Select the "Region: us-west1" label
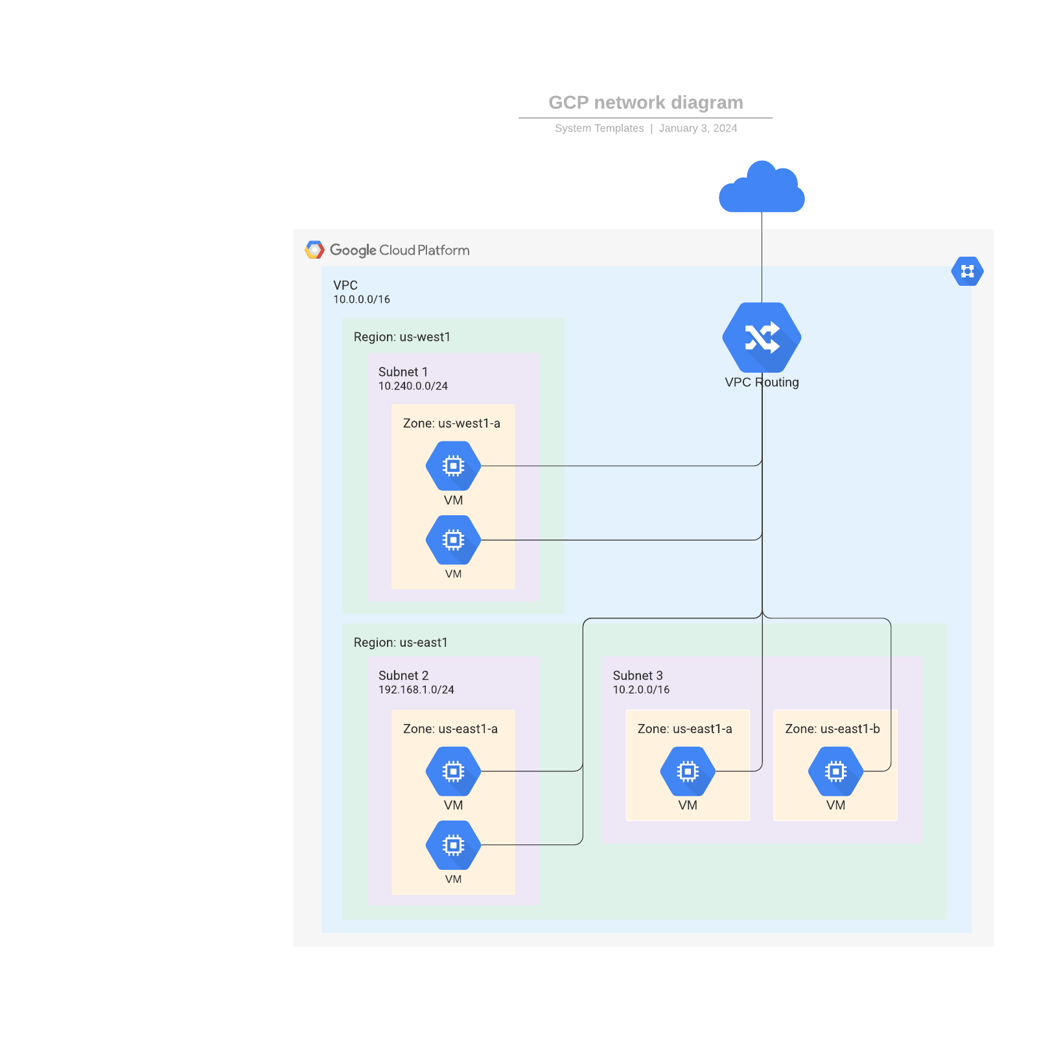1037x1037 pixels. point(402,337)
